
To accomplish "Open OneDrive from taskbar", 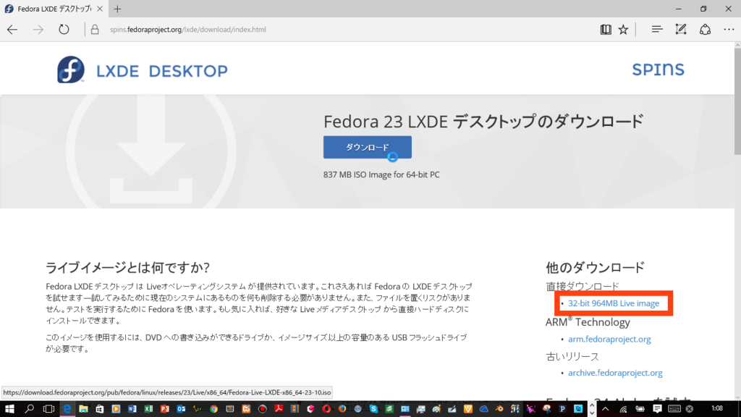I will [484, 409].
